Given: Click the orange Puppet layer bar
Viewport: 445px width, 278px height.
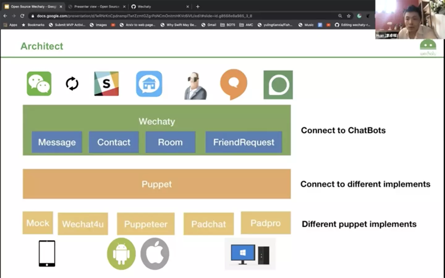Looking at the screenshot, I should (x=157, y=184).
